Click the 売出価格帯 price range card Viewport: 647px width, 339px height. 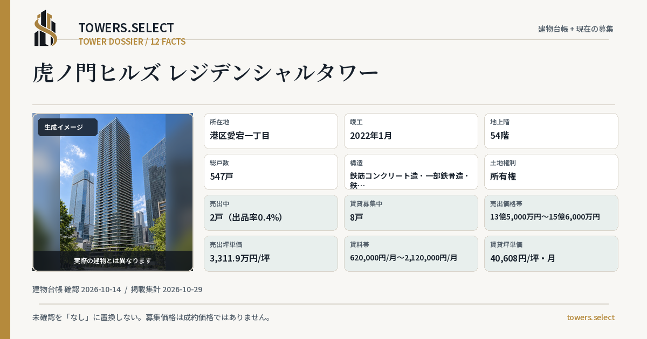point(551,213)
